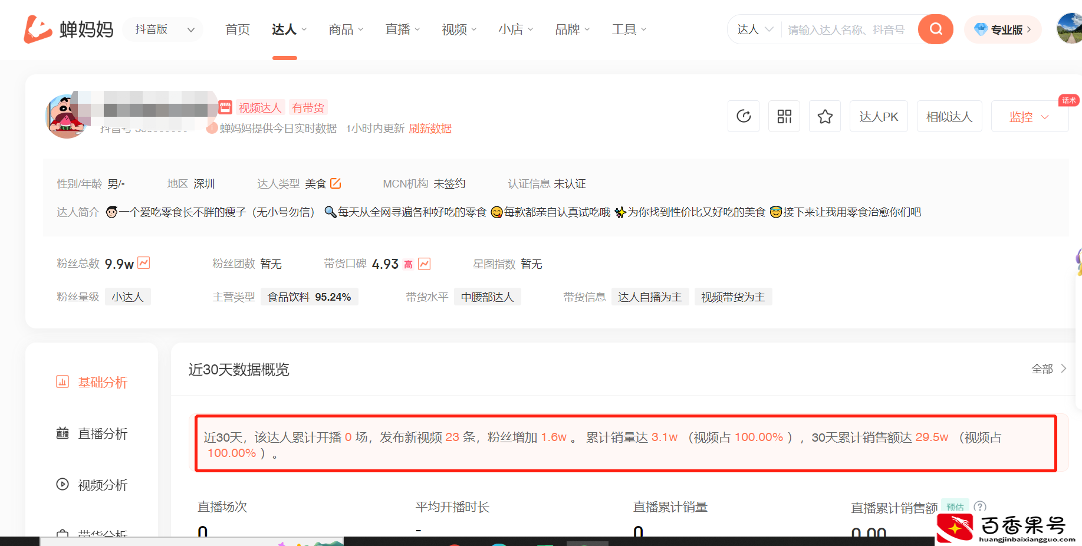This screenshot has height=546, width=1082.
Task: Click the 有带货 tag
Action: coord(308,107)
